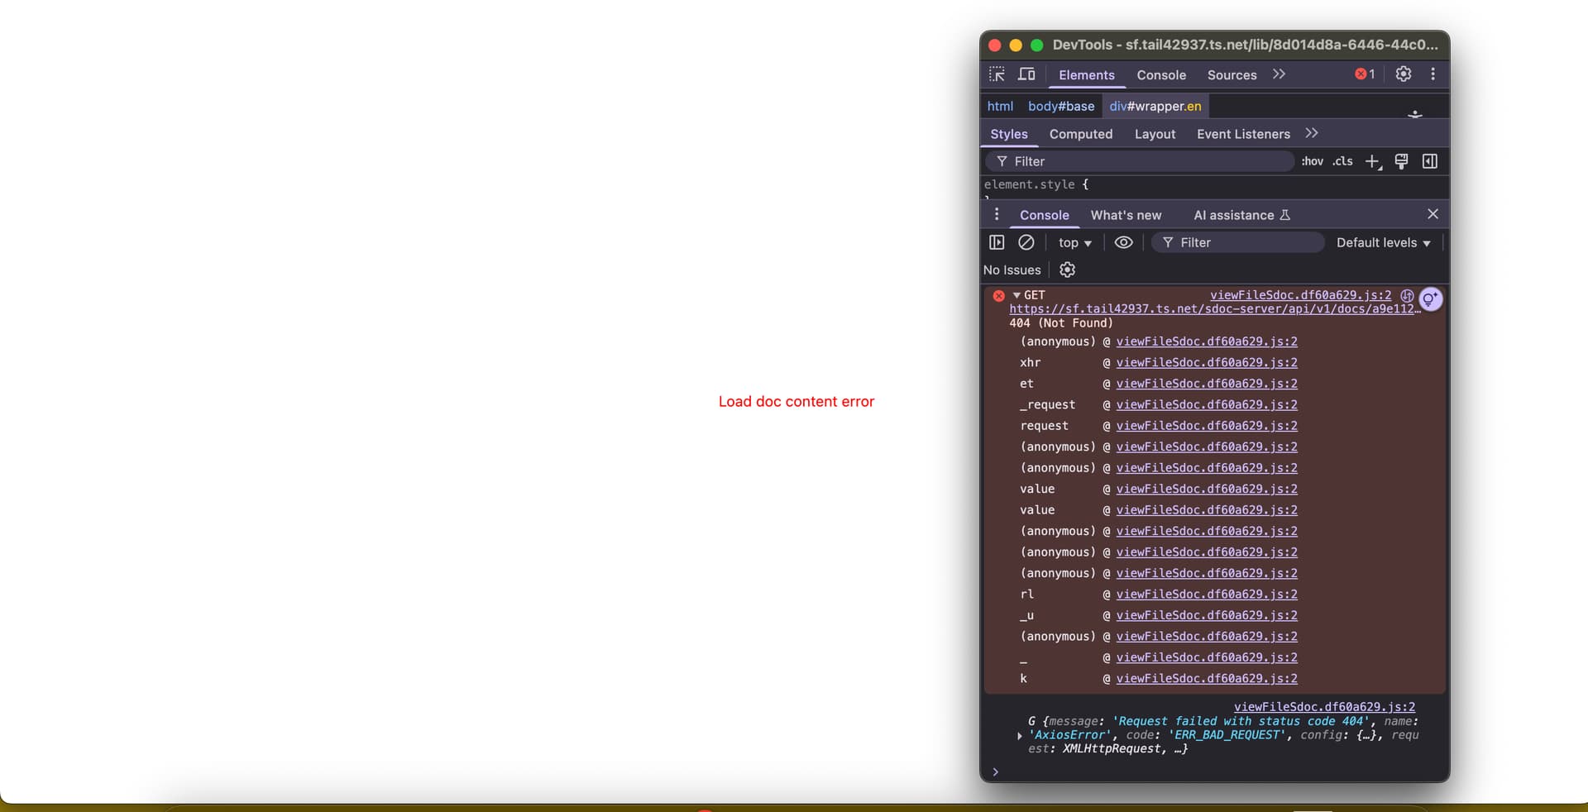Activate the inspect element picker icon

click(997, 74)
